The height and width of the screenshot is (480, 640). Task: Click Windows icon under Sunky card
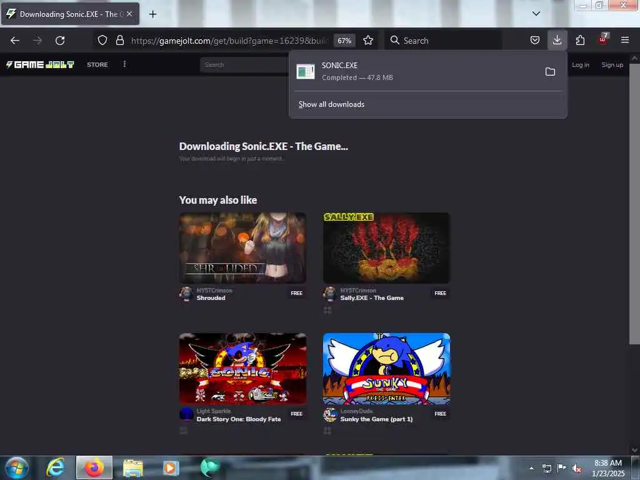point(327,431)
